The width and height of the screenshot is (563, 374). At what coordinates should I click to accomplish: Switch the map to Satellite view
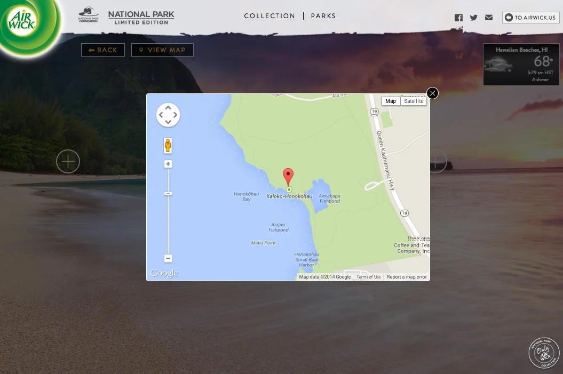pos(414,101)
